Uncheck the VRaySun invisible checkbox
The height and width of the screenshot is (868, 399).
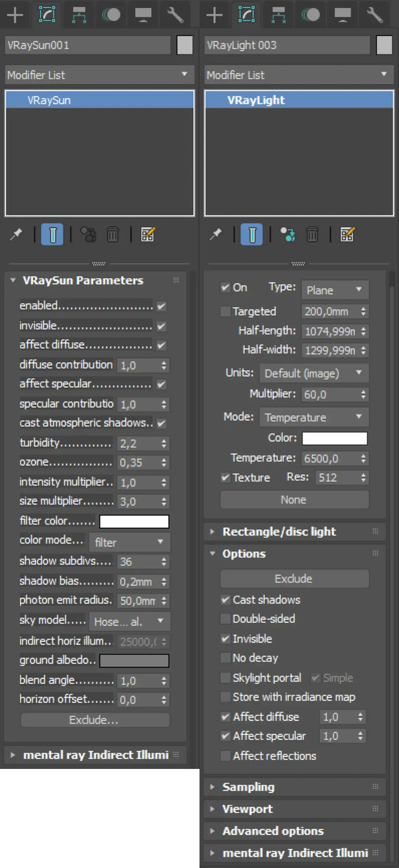[x=161, y=326]
